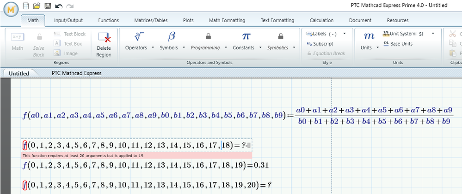Viewport: 462px width, 194px height.
Task: Click the Constants pi icon
Action: [x=246, y=36]
